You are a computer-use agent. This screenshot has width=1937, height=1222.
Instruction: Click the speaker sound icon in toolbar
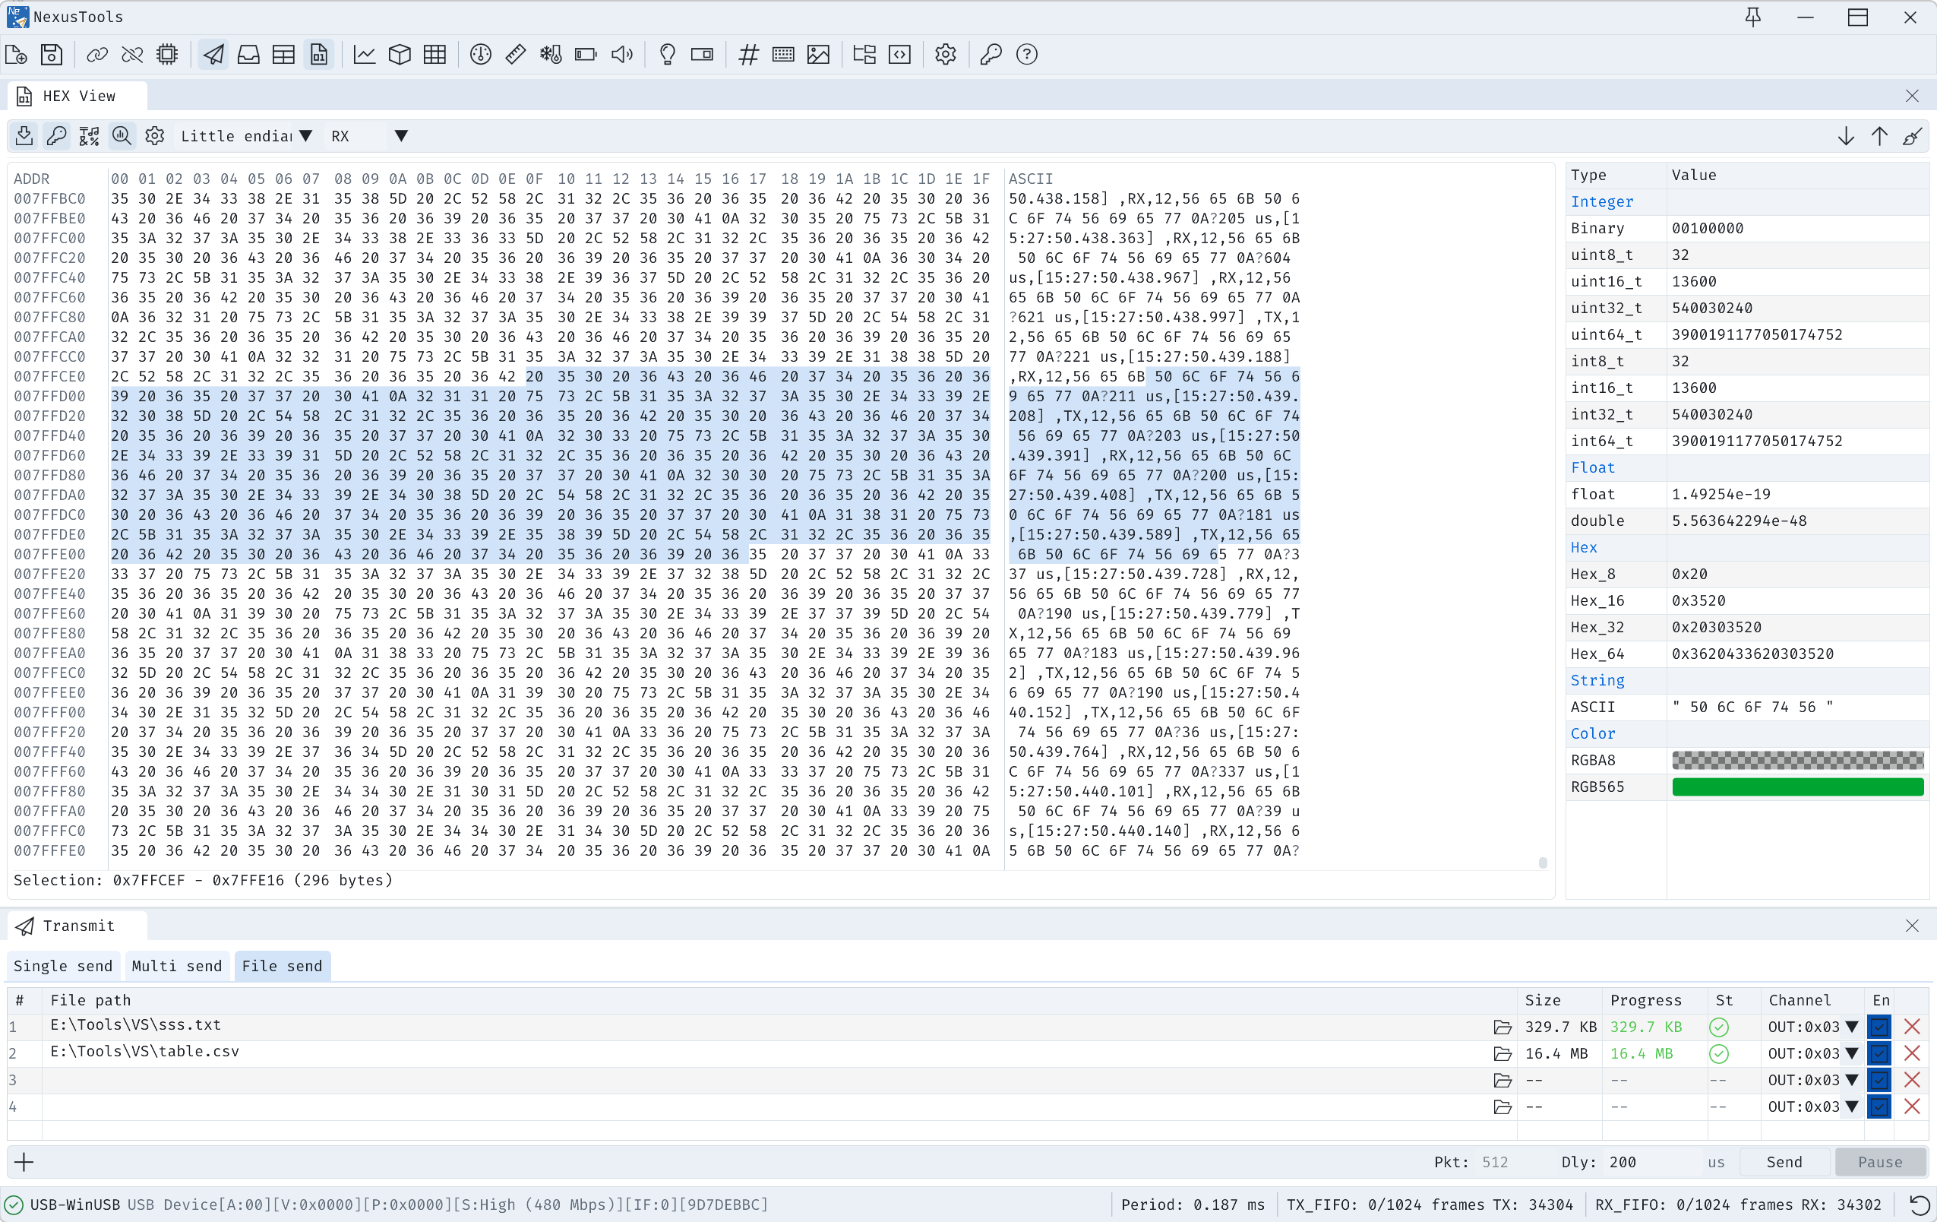pyautogui.click(x=622, y=55)
